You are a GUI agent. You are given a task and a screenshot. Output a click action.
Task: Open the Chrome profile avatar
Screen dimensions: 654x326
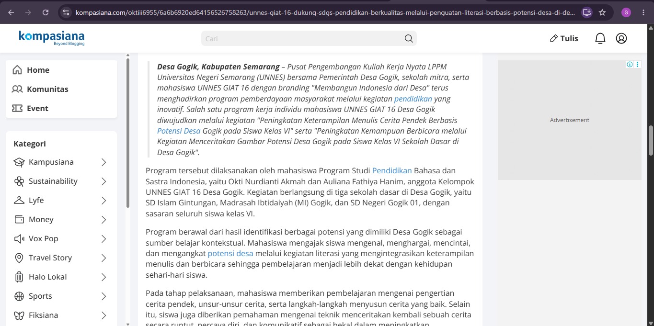(x=626, y=12)
